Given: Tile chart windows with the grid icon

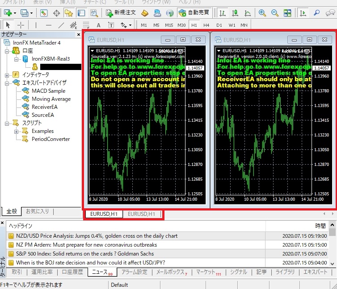Looking at the screenshot, I should pyautogui.click(x=287, y=13).
